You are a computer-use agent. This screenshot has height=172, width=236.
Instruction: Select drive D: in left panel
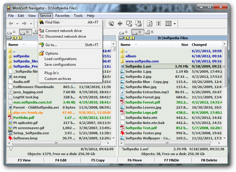[x=25, y=32]
